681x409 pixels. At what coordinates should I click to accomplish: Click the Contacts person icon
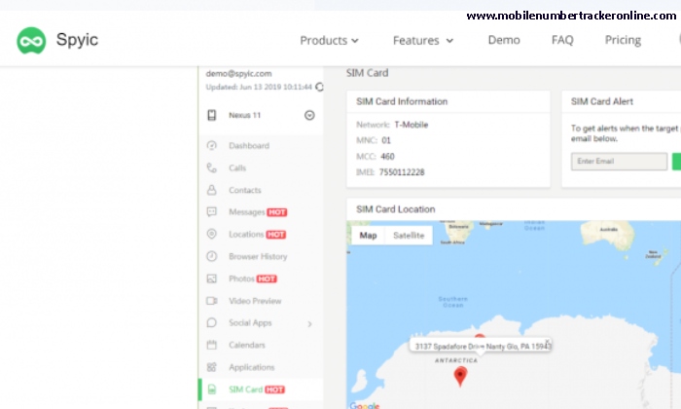pyautogui.click(x=211, y=190)
